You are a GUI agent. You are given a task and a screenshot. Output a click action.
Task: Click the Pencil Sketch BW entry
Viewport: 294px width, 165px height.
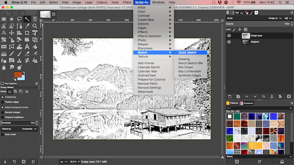click(x=190, y=63)
